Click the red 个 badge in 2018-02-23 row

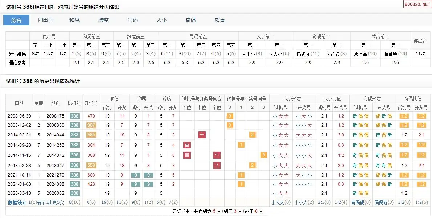coord(217,165)
